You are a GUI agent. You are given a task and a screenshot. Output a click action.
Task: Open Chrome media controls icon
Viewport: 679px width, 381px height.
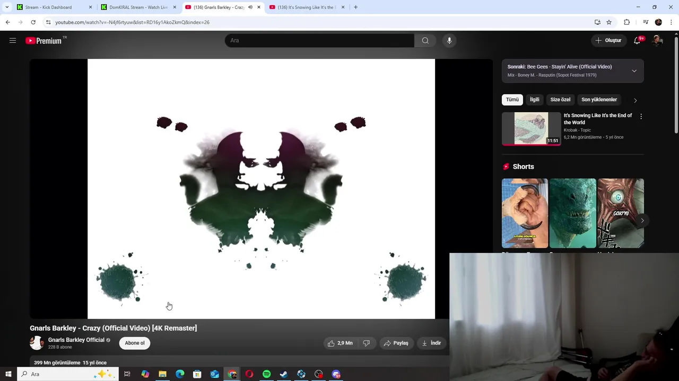[x=645, y=22]
